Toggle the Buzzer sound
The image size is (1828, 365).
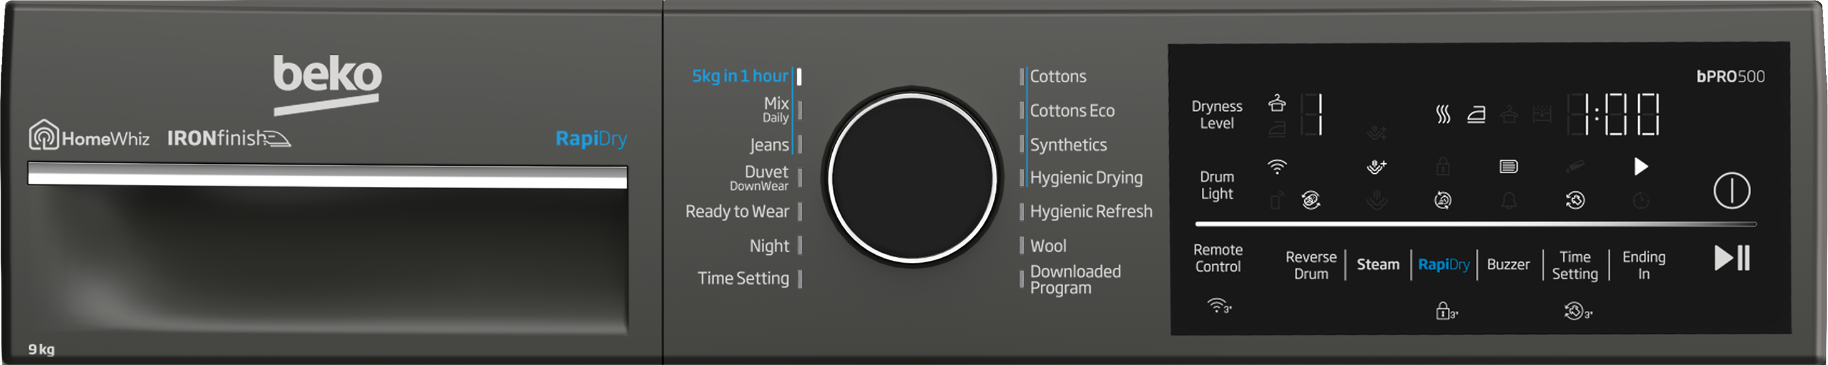pos(1508,265)
